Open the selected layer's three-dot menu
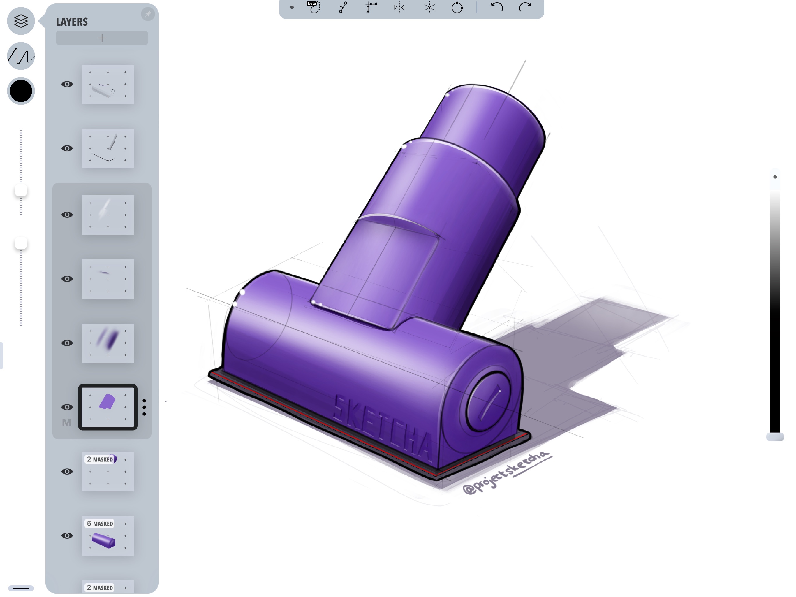 (x=144, y=407)
